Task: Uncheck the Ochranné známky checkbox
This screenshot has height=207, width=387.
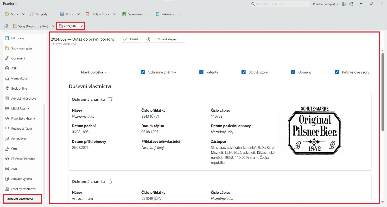Action: pyautogui.click(x=143, y=72)
